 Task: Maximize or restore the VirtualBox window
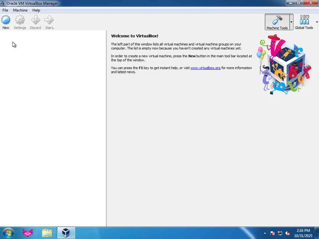tap(299, 2)
